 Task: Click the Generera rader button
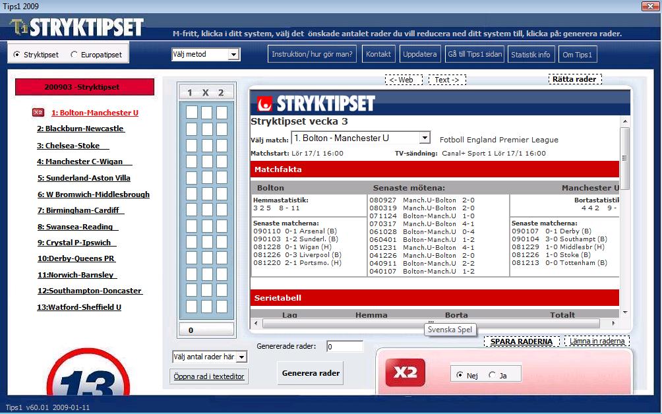(x=311, y=373)
